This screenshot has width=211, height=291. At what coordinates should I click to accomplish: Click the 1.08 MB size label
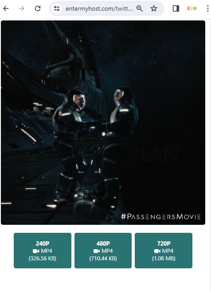pos(164,259)
